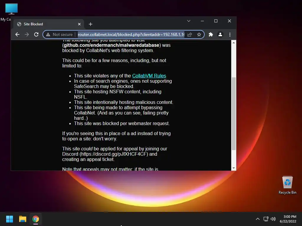Click the Discord invite URL text
302x226 pixels.
pos(114,154)
